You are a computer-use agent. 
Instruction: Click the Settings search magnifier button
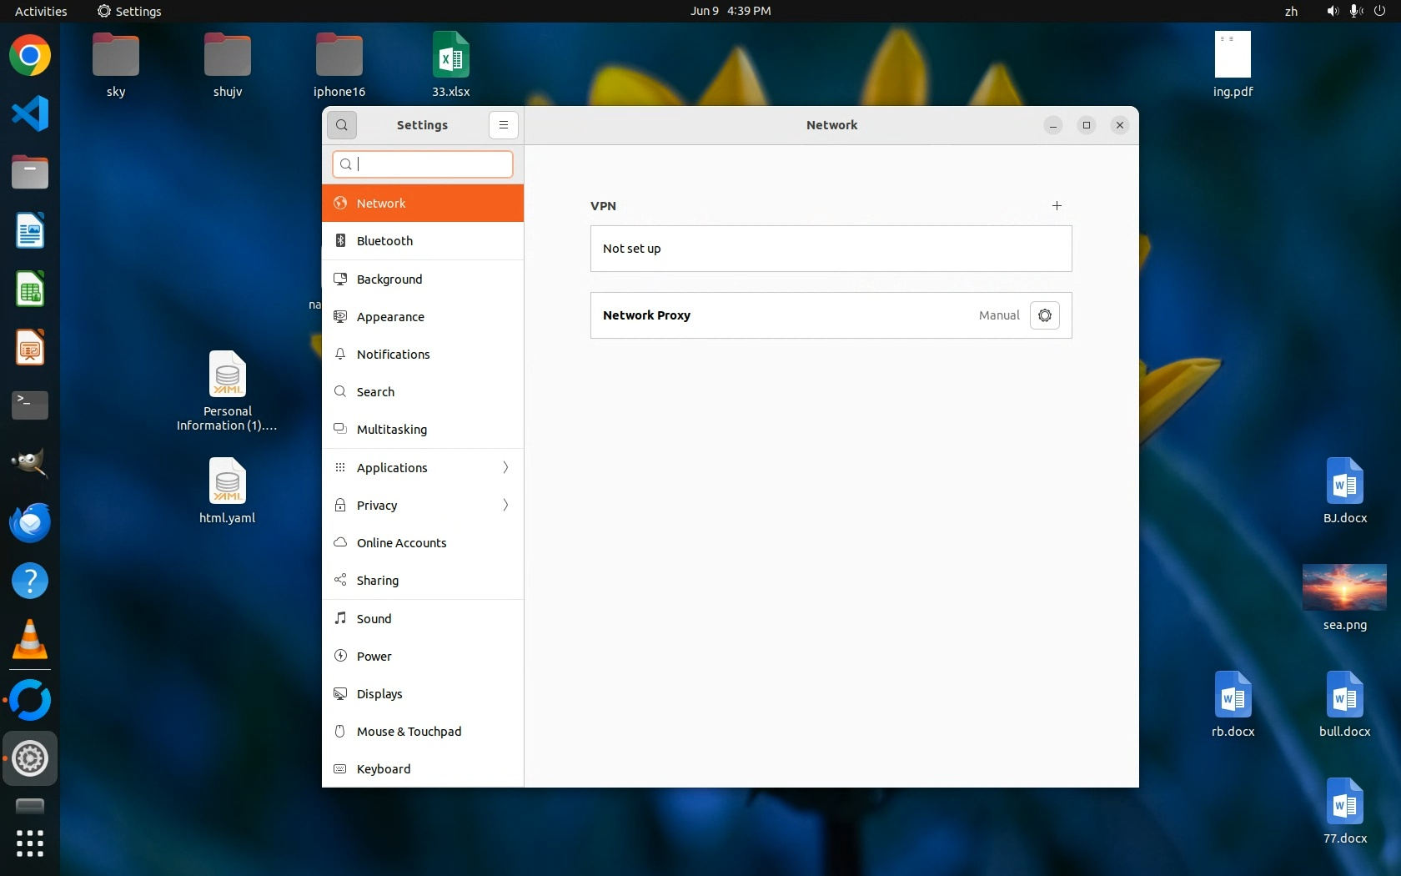click(x=342, y=125)
